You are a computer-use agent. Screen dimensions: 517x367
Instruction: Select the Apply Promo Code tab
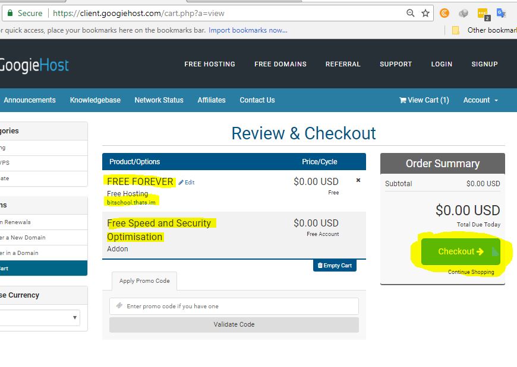[144, 281]
